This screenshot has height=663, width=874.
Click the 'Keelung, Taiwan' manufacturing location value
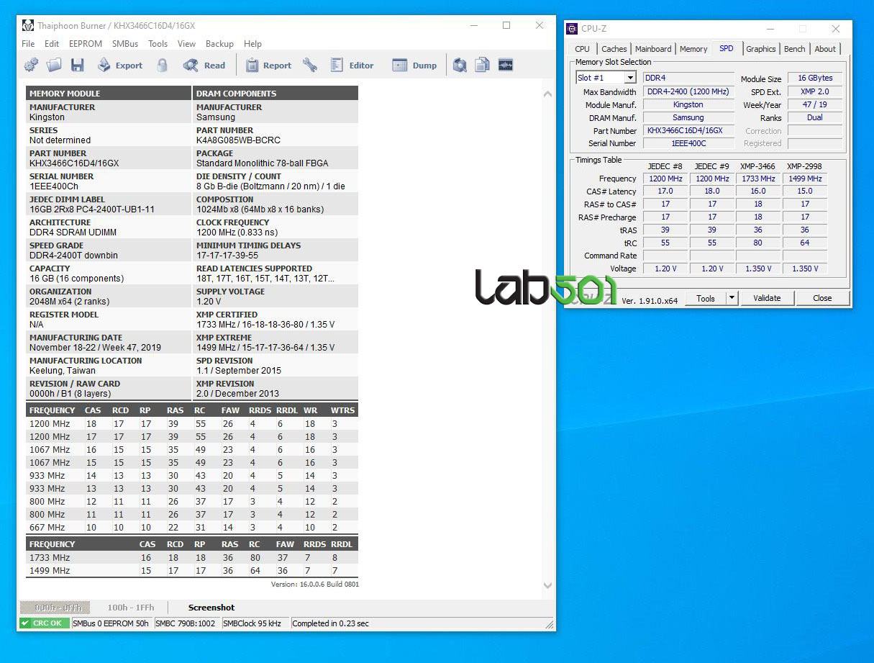[x=63, y=371]
